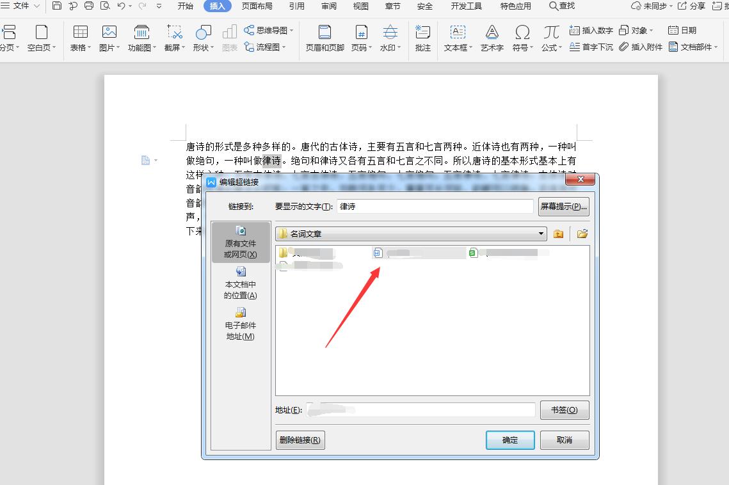
Task: Open the Developer tools (开发工具) tab
Action: point(467,6)
